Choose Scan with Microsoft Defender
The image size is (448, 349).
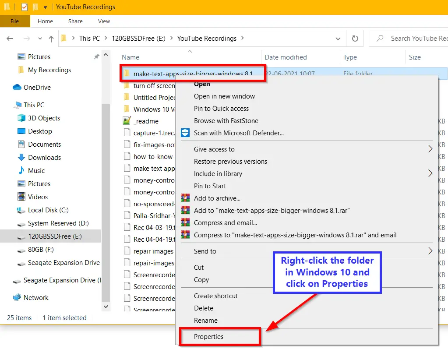(x=239, y=133)
